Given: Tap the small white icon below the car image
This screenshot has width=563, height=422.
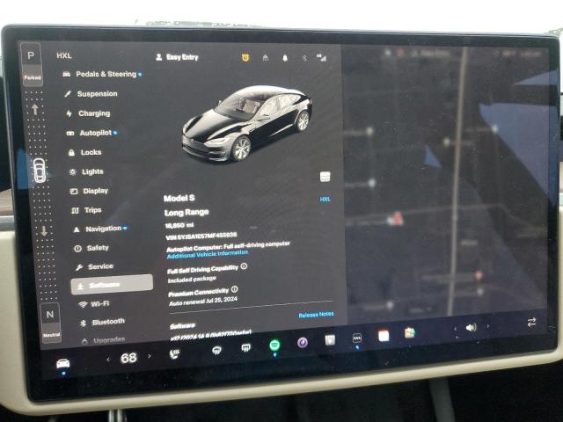Looking at the screenshot, I should pyautogui.click(x=325, y=177).
